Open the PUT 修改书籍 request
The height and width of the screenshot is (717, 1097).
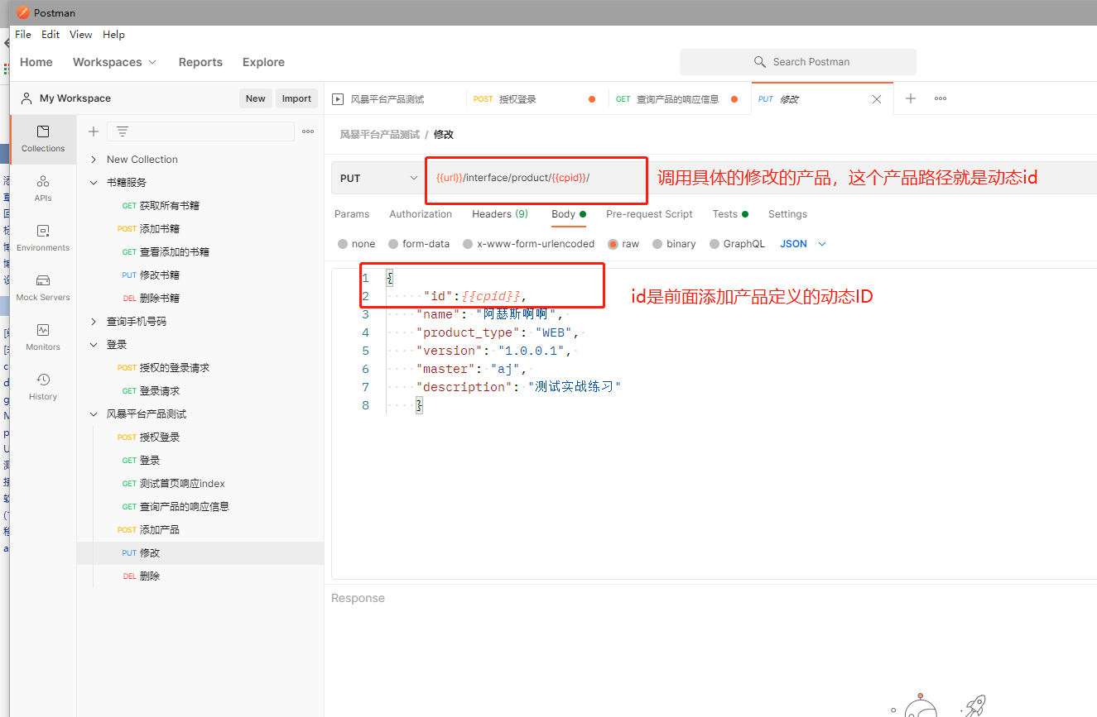pos(200,275)
